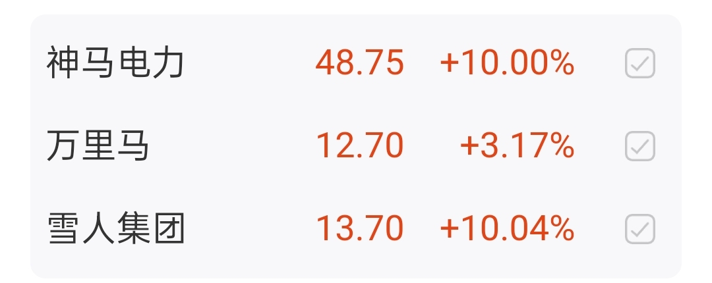
Task: Tick the checkmark icon in the top row
Action: tap(639, 64)
